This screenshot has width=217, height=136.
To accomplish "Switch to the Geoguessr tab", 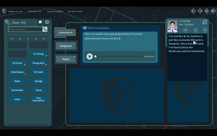I will tap(66, 46).
